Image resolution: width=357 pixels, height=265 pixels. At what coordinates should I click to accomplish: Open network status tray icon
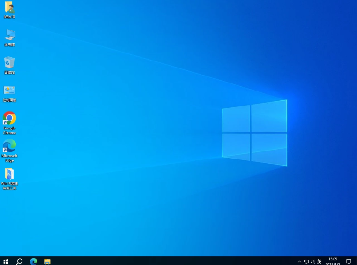pyautogui.click(x=306, y=262)
